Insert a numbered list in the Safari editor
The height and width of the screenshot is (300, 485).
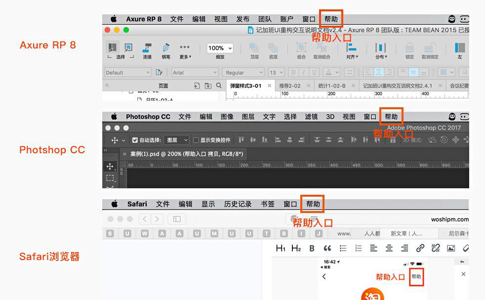click(x=358, y=248)
